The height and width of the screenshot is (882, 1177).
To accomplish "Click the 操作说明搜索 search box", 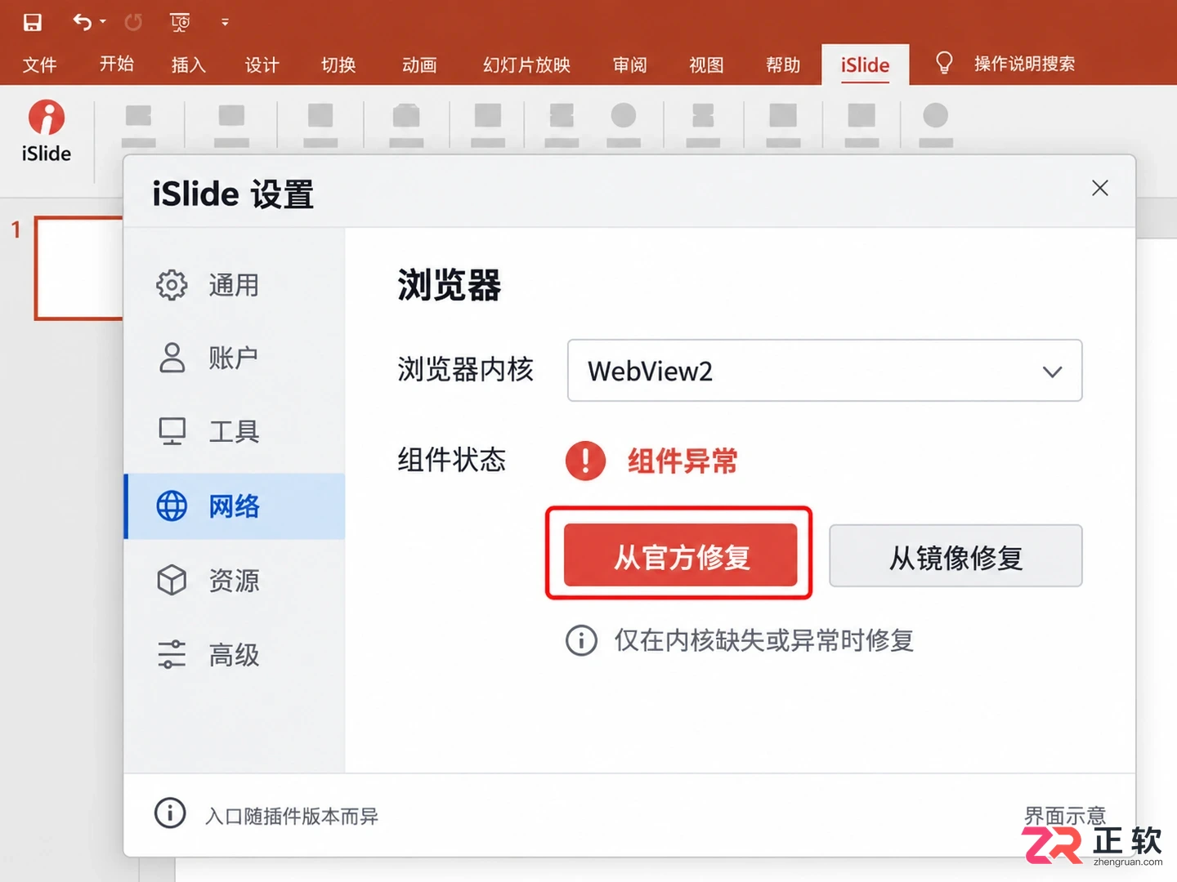I will [x=1024, y=64].
